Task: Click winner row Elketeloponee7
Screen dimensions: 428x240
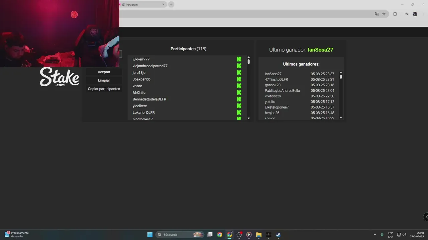Action: tap(299, 107)
